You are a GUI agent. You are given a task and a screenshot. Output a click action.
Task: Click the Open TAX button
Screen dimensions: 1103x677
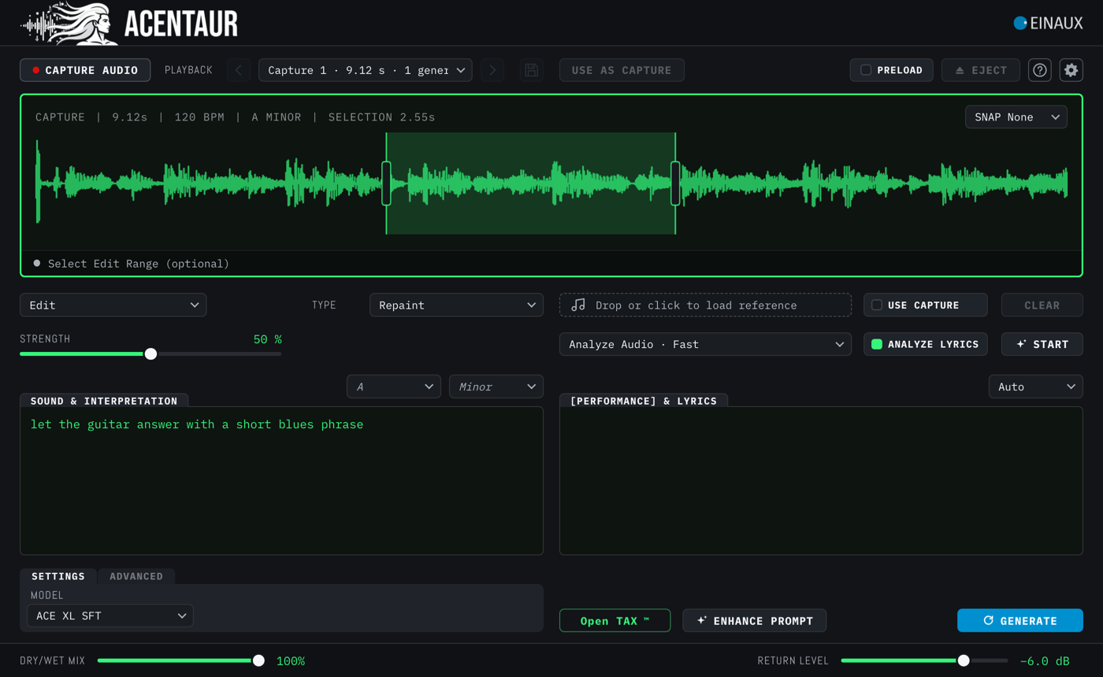(615, 620)
